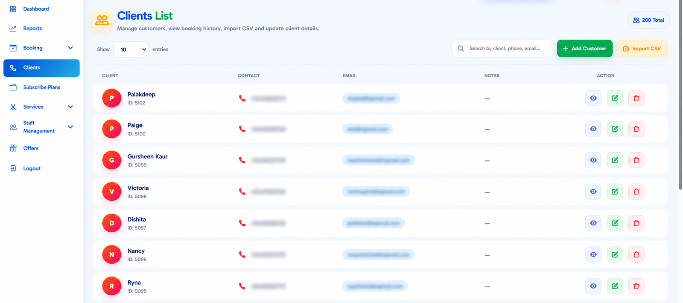The height and width of the screenshot is (303, 683).
Task: Click the page vertical scrollbar
Action: [680, 95]
